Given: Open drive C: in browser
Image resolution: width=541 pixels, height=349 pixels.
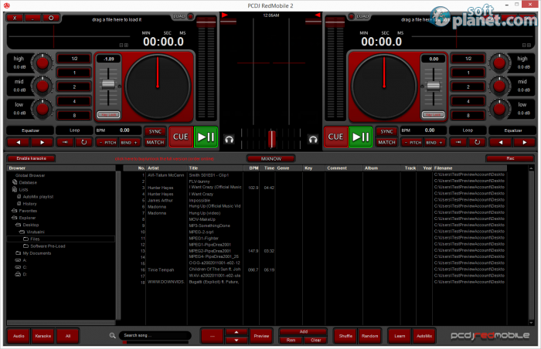Looking at the screenshot, I should [25, 267].
